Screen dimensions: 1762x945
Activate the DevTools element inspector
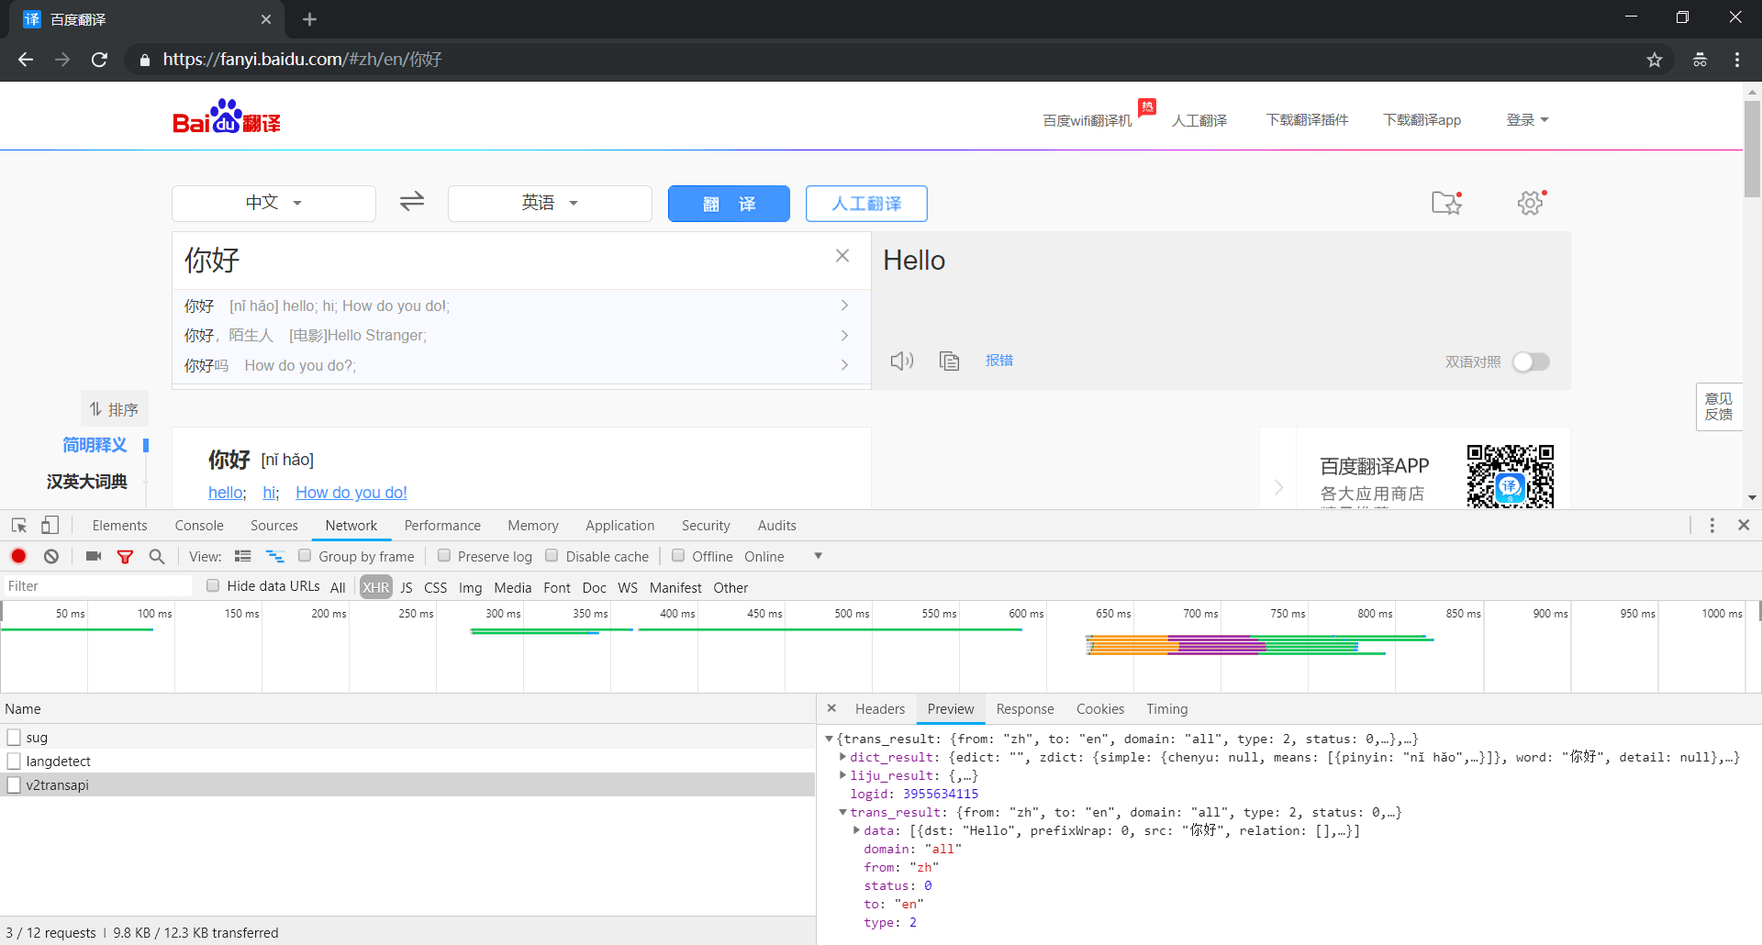[19, 526]
